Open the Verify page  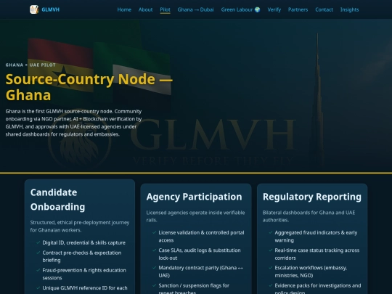[274, 9]
